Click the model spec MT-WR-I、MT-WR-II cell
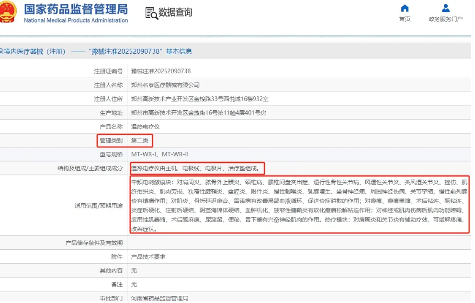Viewport: 475px width, 303px height. click(160, 154)
